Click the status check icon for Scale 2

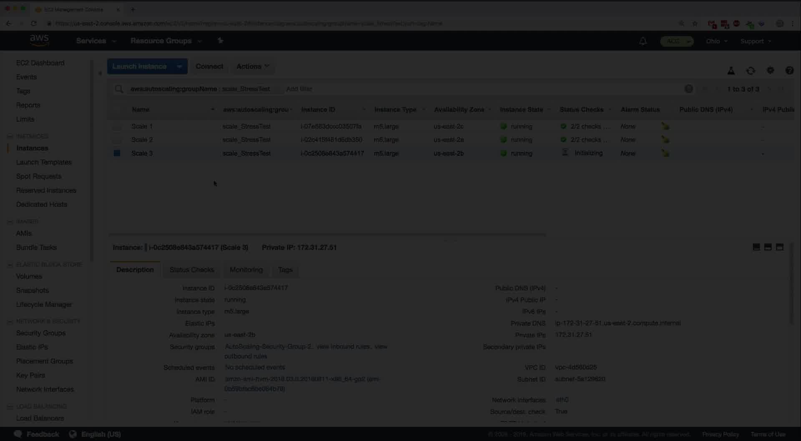coord(563,140)
